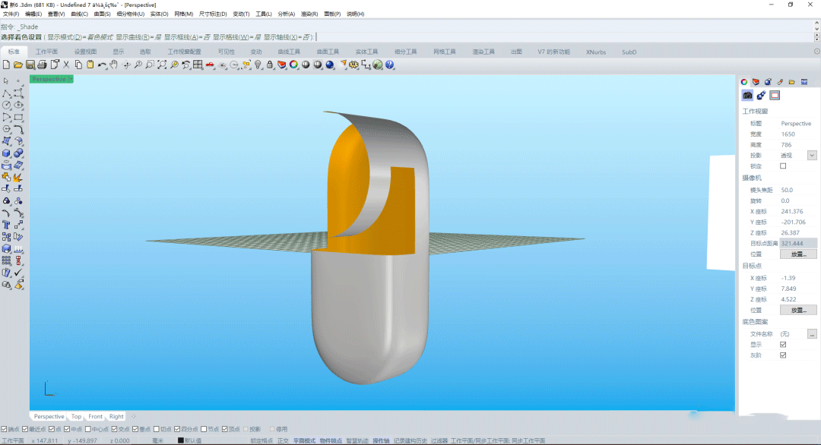This screenshot has width=821, height=445.
Task: Click the Open file folder icon
Action: [18, 65]
